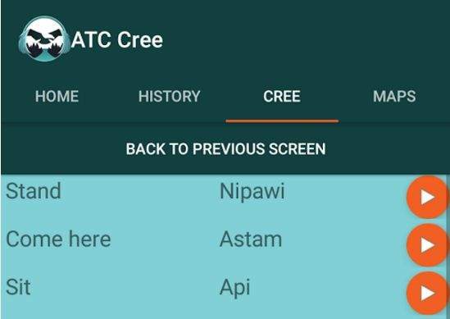
Task: Select the phrase Come here
Action: [x=58, y=239]
